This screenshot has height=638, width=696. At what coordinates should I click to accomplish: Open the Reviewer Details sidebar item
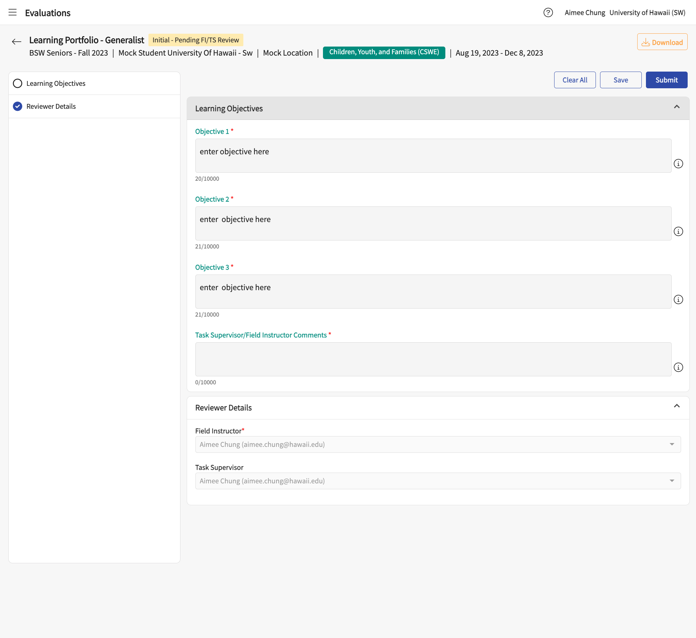(x=94, y=106)
